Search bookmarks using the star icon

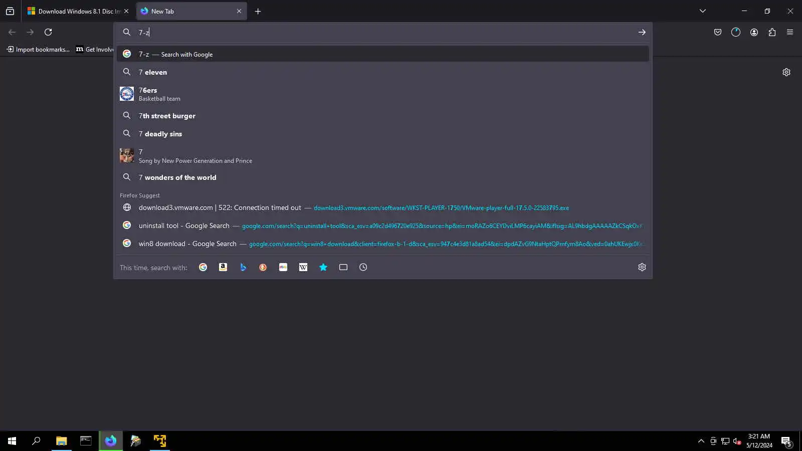click(323, 267)
